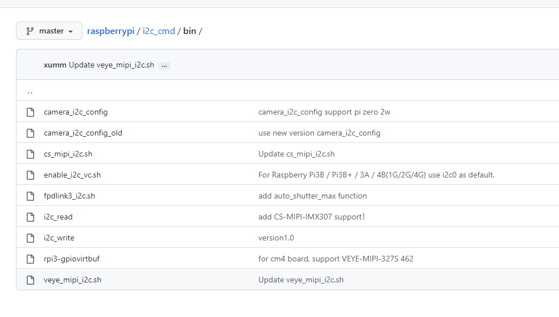The width and height of the screenshot is (559, 317).
Task: View commit 'add CS-MIPI-IMX307 support!'
Action: click(311, 217)
